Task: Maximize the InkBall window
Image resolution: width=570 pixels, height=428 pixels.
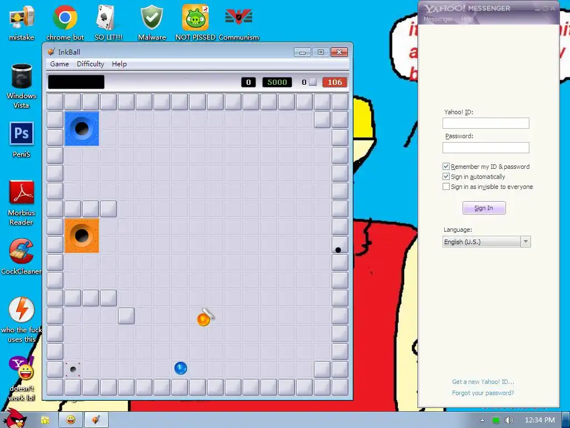Action: [321, 52]
